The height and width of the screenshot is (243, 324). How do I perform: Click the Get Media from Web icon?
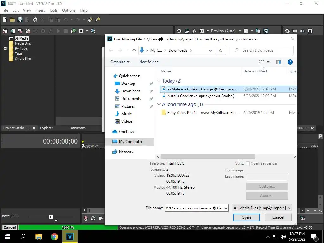[x=28, y=31]
